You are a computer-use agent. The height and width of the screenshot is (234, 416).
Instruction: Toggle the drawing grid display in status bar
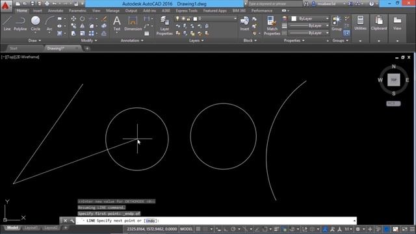click(x=198, y=229)
